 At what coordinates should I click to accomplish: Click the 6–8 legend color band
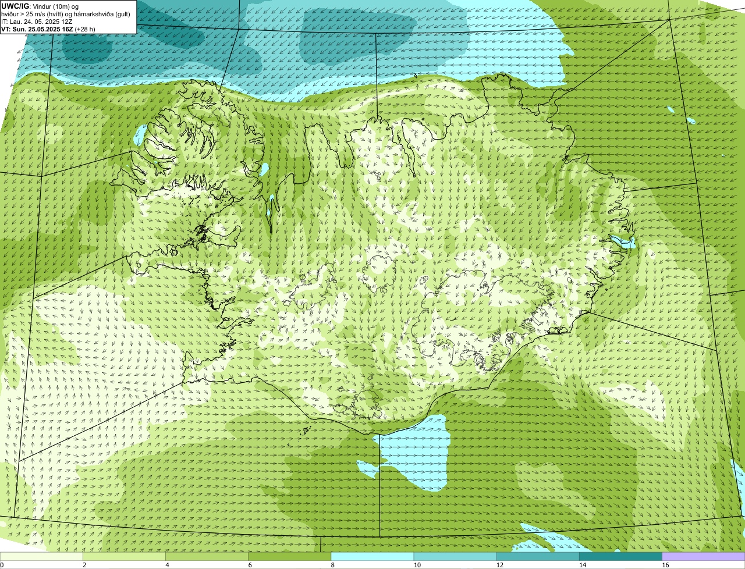[x=290, y=556]
